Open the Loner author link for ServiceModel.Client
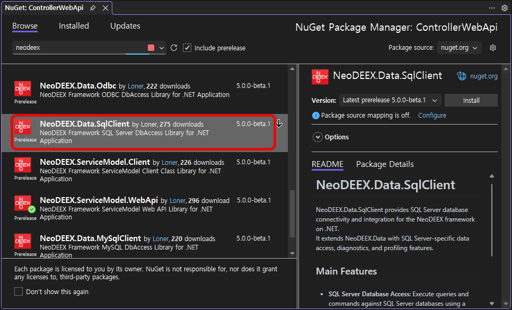Image resolution: width=512 pixels, height=310 pixels. (170, 163)
